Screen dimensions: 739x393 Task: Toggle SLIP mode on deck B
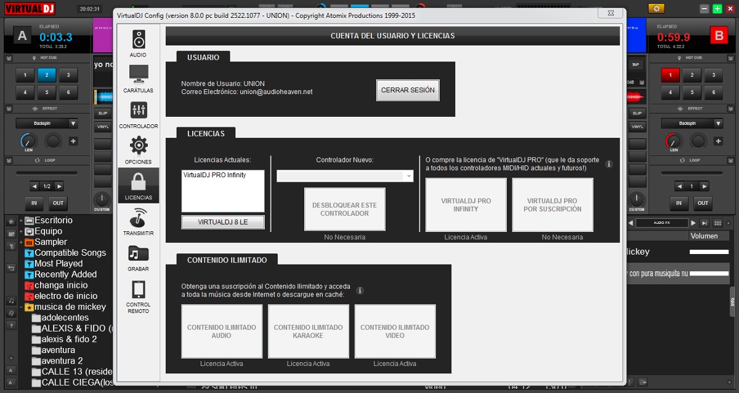[637, 113]
